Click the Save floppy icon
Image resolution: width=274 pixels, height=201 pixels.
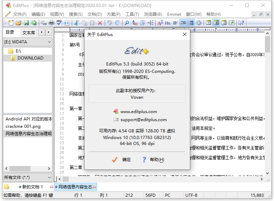26,23
